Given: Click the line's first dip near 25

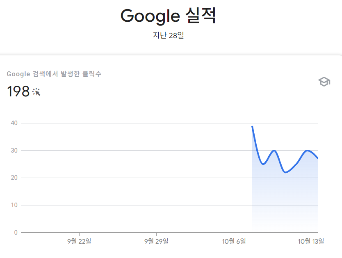Looking at the screenshot, I should pyautogui.click(x=263, y=164).
